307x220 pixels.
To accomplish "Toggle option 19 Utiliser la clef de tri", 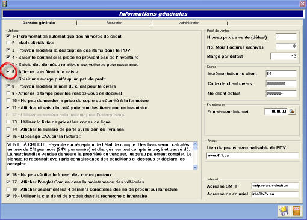I will [8, 196].
